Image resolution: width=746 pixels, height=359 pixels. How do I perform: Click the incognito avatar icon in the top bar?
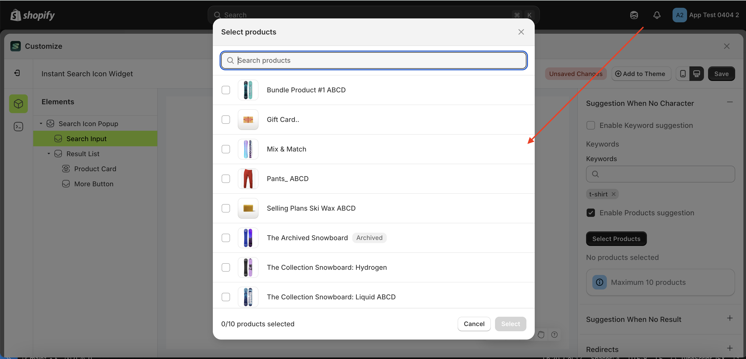click(x=634, y=15)
